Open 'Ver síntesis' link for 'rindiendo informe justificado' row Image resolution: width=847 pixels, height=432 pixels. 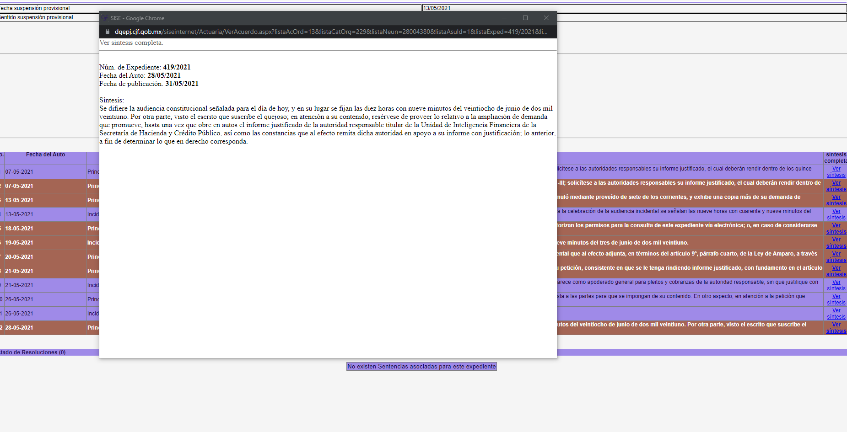click(836, 271)
